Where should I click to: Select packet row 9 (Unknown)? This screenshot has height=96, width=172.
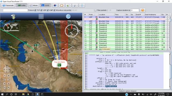click(x=127, y=33)
